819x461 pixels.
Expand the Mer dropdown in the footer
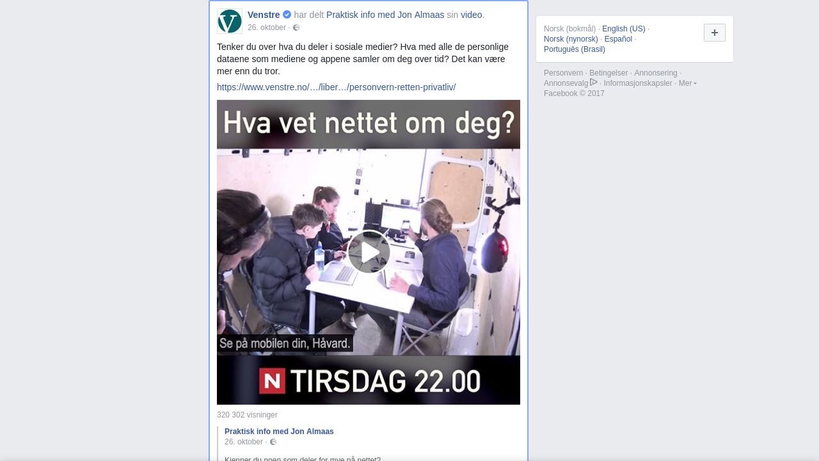tap(688, 83)
